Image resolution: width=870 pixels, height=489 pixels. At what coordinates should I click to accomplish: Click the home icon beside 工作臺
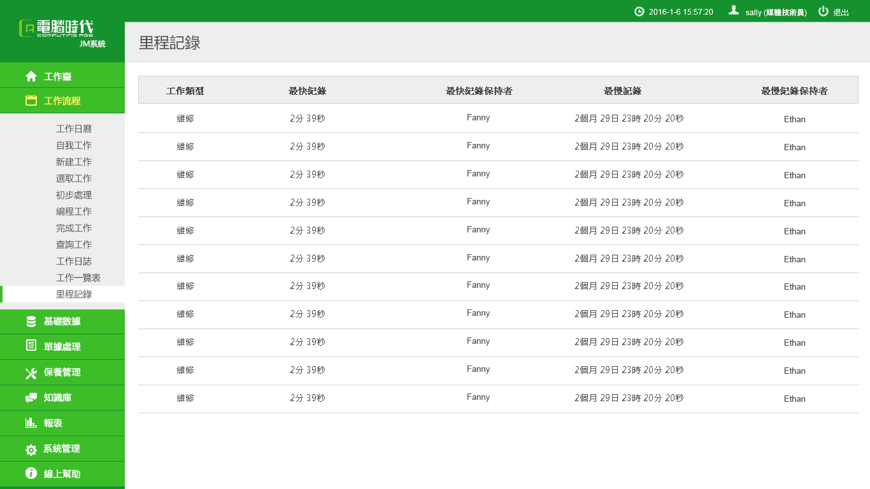31,76
